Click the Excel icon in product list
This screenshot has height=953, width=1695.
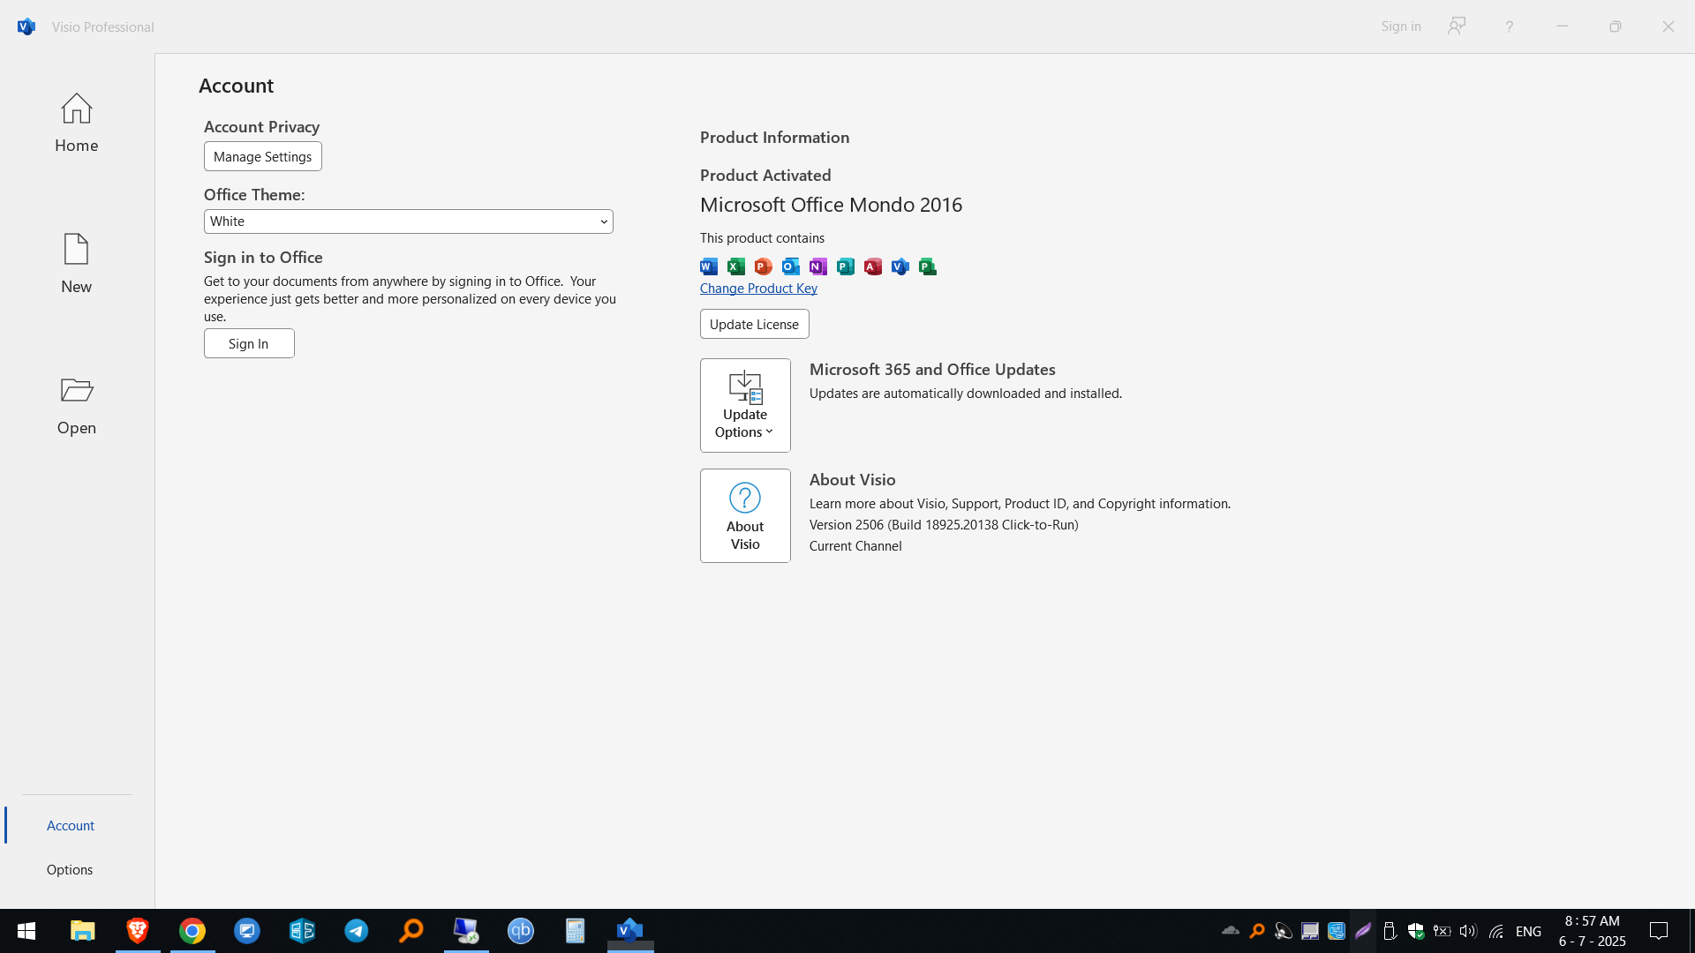pos(736,266)
